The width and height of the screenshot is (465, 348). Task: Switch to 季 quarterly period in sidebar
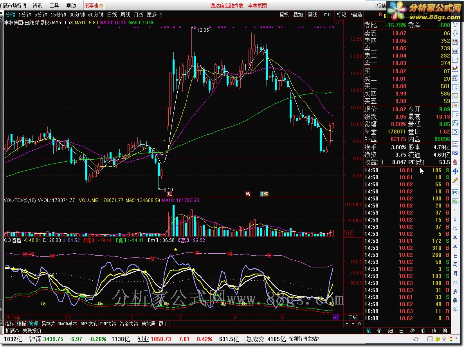(455, 300)
